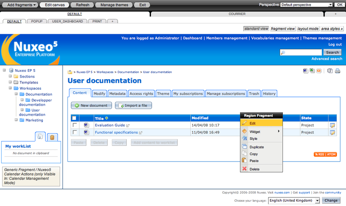Click the copy-pages icon beside the printer

[330, 71]
